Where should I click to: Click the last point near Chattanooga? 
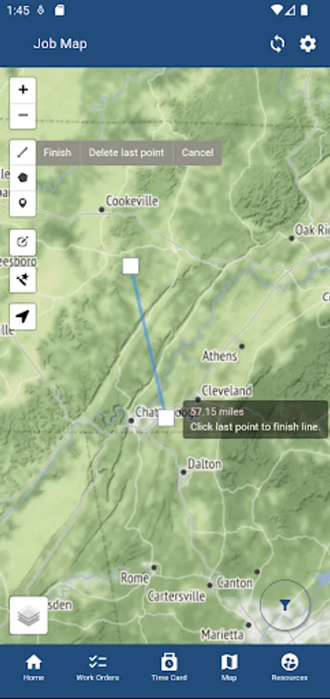166,418
